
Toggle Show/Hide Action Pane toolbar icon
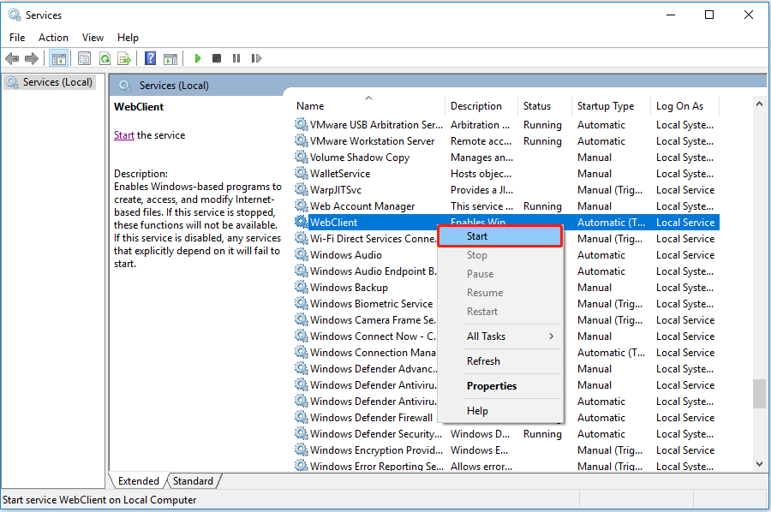pos(170,59)
